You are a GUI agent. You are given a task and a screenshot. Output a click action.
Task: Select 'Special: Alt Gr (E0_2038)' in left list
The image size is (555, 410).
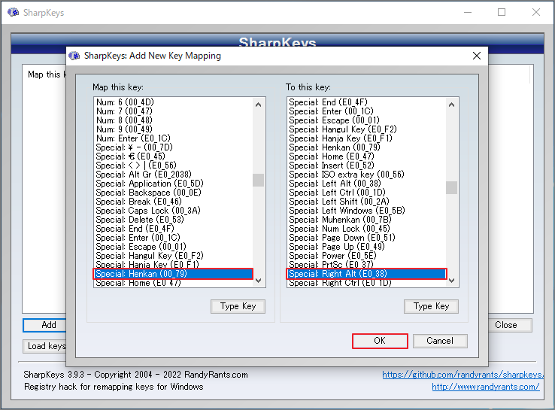click(x=174, y=175)
